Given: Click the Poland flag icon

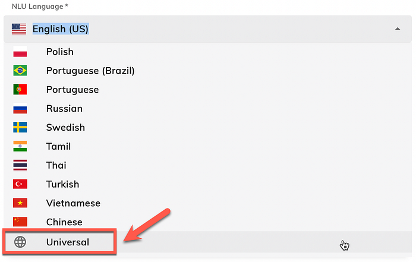Looking at the screenshot, I should (x=20, y=52).
